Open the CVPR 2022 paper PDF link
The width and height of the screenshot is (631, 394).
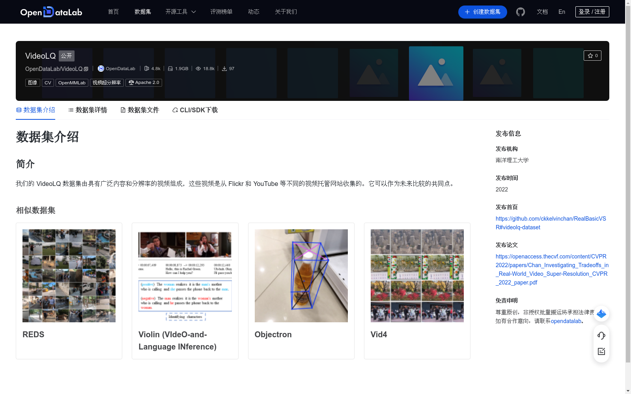tap(552, 269)
